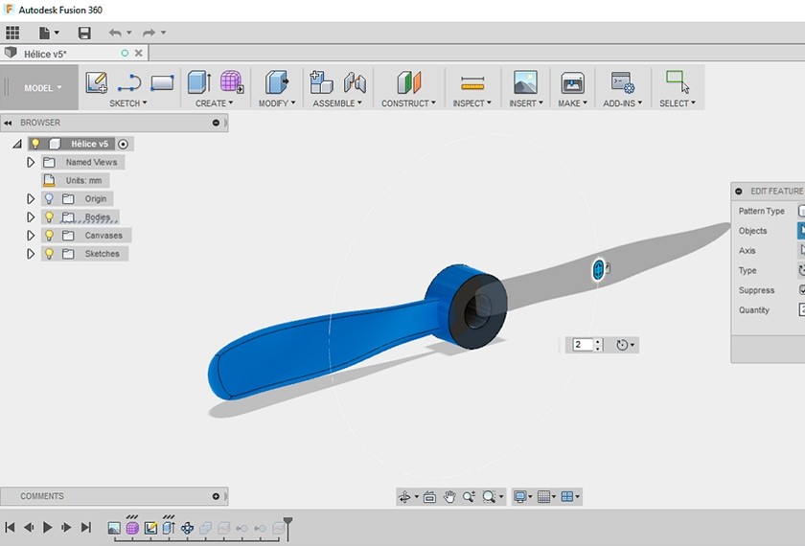Click the quantity input field showing 2
The height and width of the screenshot is (546, 805).
(583, 345)
